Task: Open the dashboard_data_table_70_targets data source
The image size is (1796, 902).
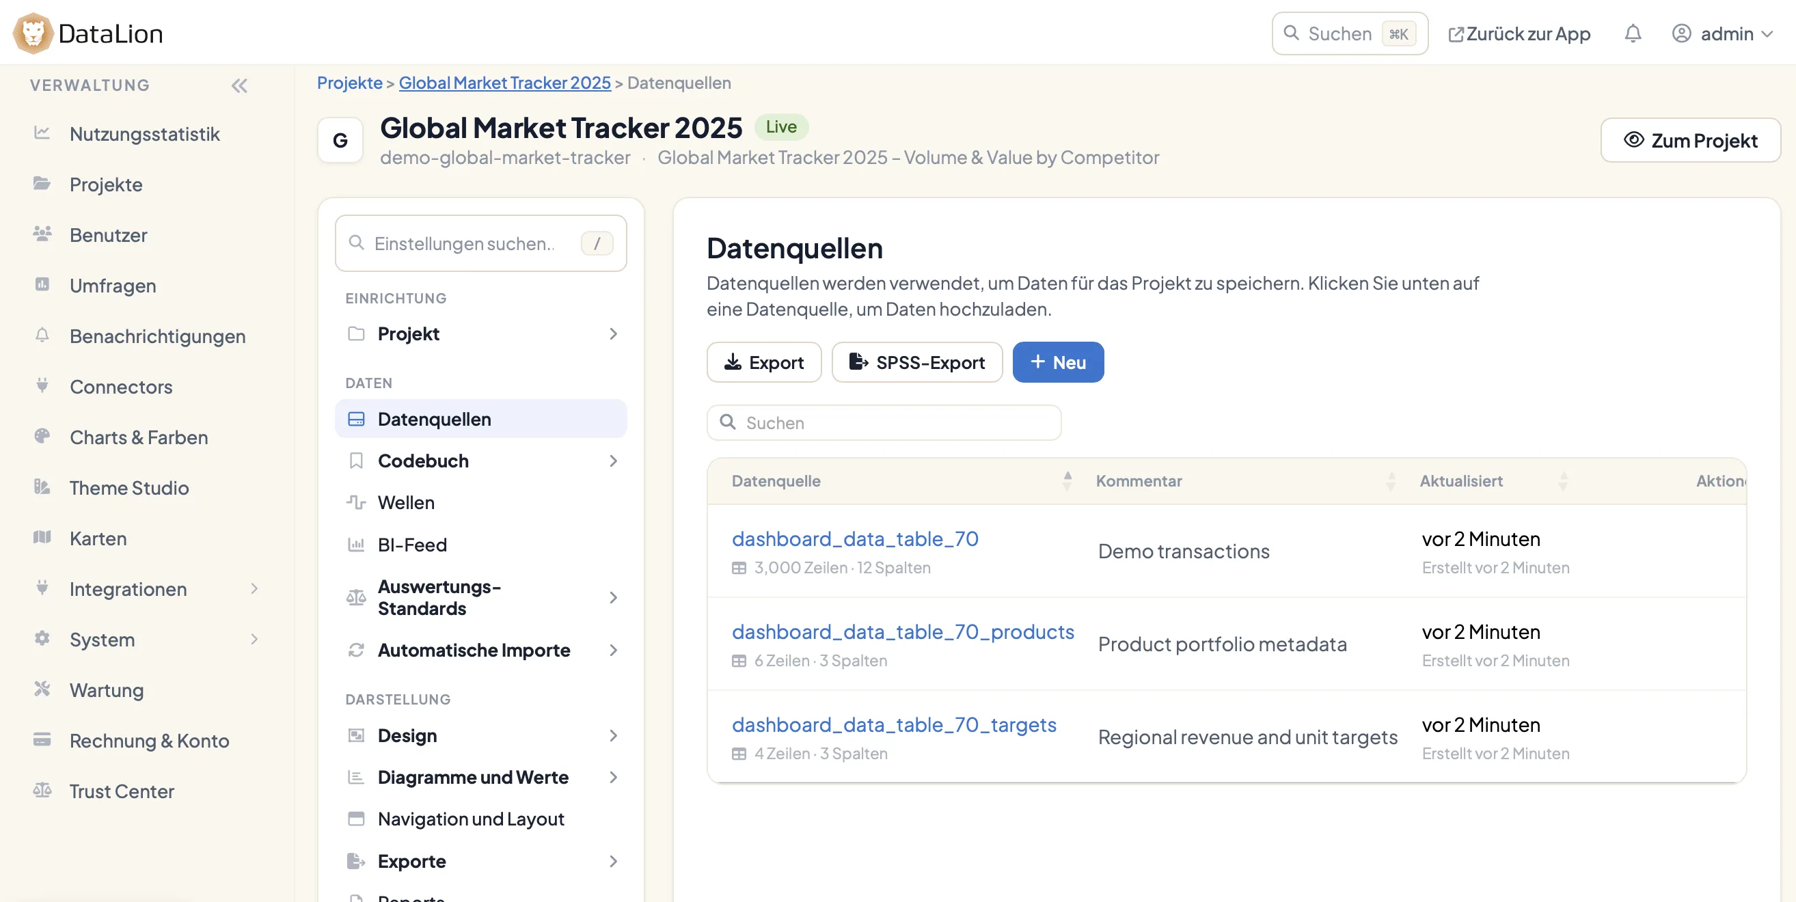Action: pos(894,724)
